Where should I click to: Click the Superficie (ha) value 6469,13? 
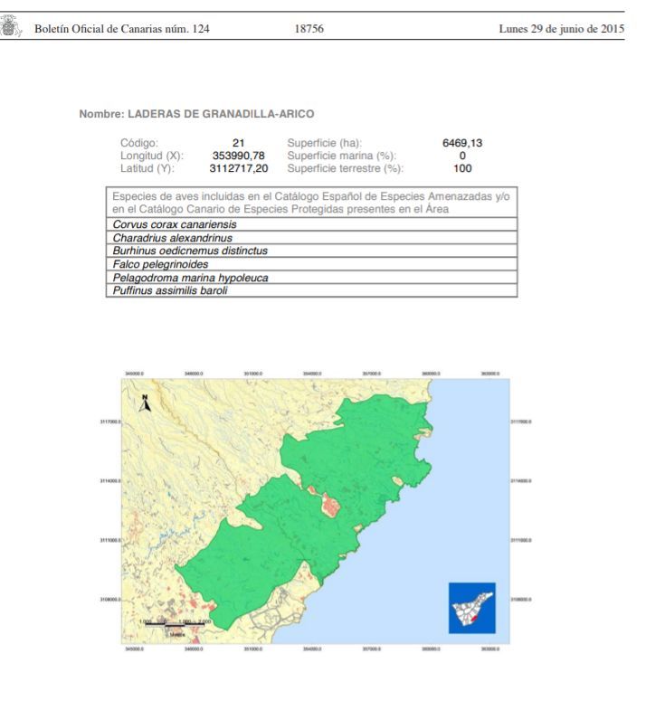(461, 143)
